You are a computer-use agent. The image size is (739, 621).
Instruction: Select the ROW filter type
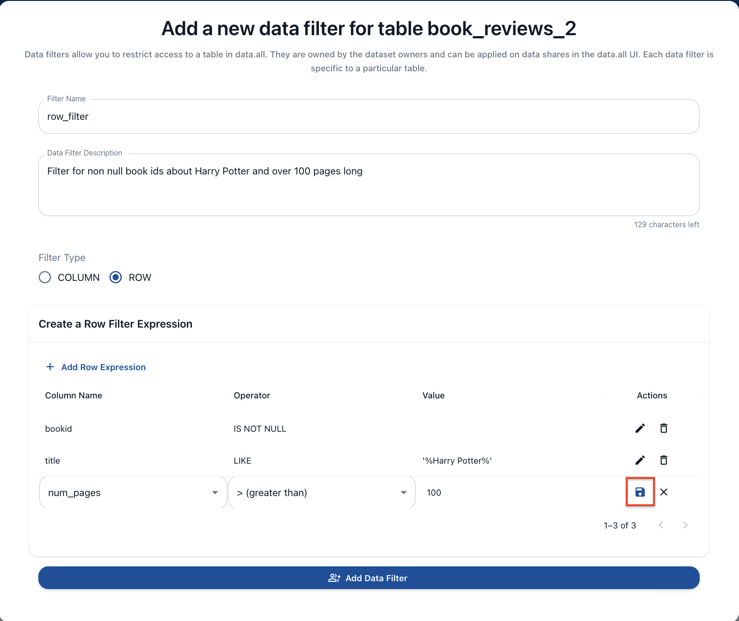tap(116, 277)
